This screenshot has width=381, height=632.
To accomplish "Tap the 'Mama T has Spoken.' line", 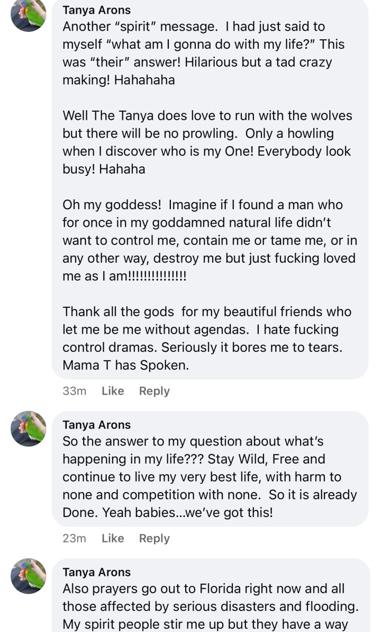I will [125, 365].
